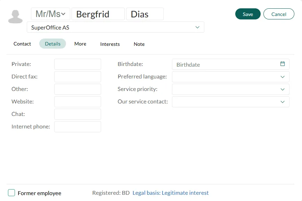Switch to the Note tab
Image resolution: width=302 pixels, height=201 pixels.
(x=139, y=44)
